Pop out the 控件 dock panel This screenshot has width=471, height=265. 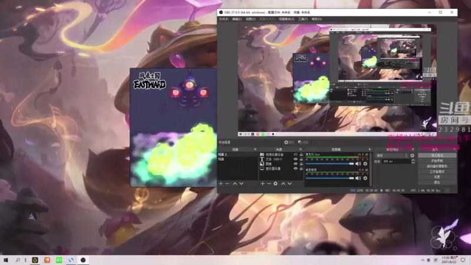click(x=453, y=150)
